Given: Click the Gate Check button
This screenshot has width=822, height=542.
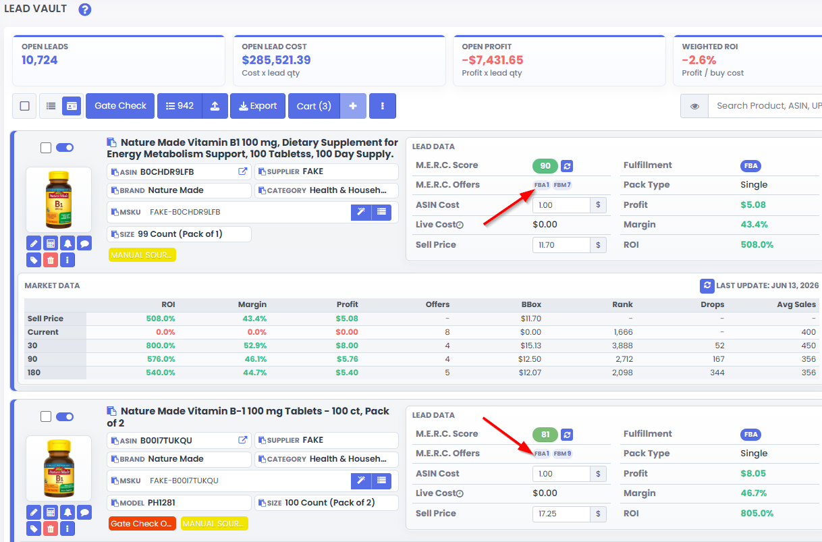Looking at the screenshot, I should pos(120,106).
